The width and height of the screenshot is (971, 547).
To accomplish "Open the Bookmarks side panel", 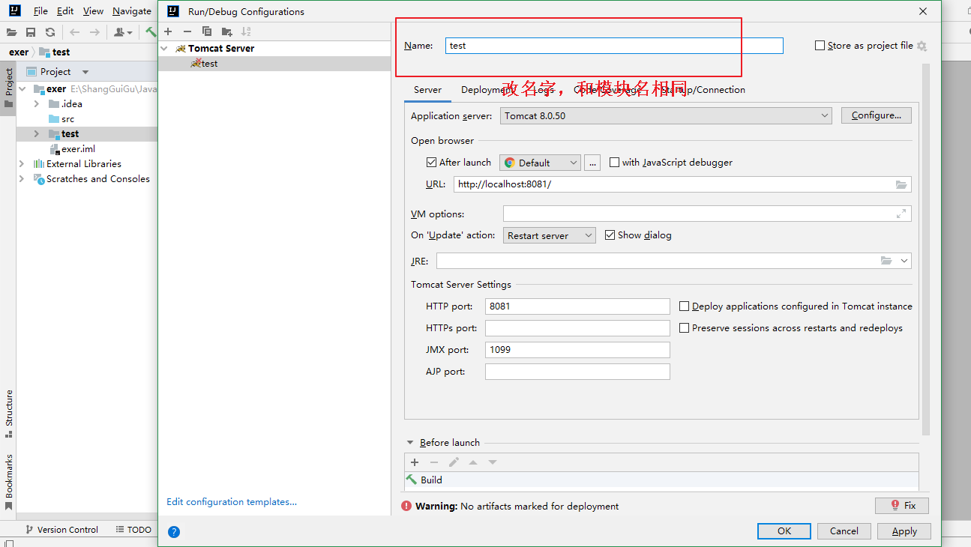I will pyautogui.click(x=9, y=481).
